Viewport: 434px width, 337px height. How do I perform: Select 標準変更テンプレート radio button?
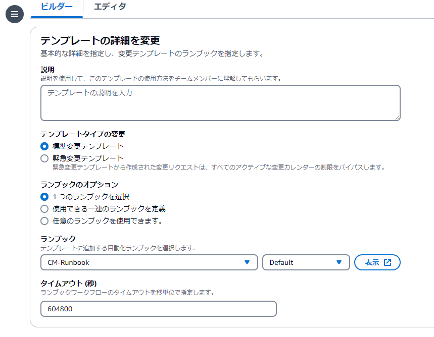[44, 146]
